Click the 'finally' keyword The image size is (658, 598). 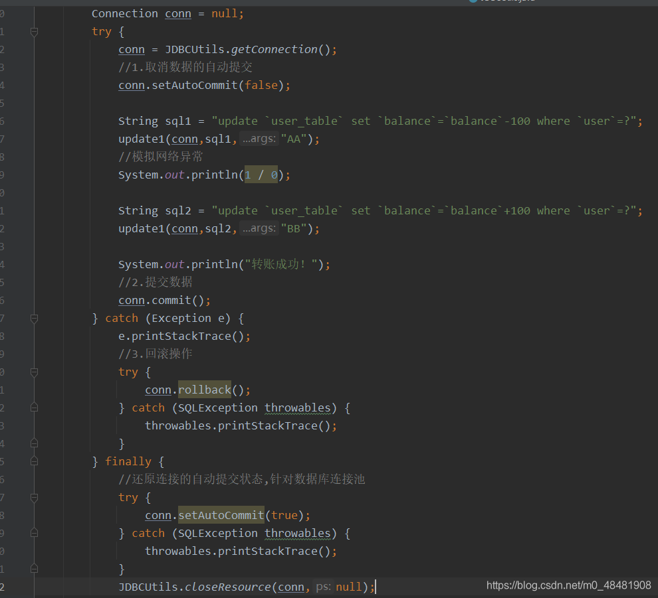[x=128, y=462]
